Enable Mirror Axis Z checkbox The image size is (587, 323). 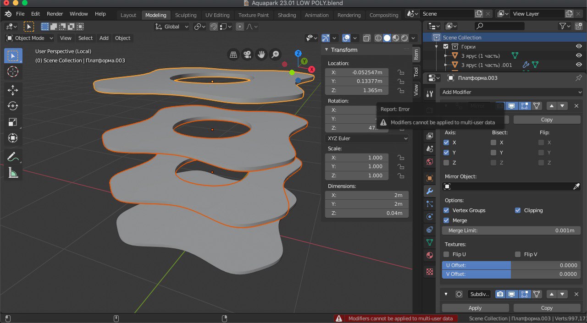(446, 163)
